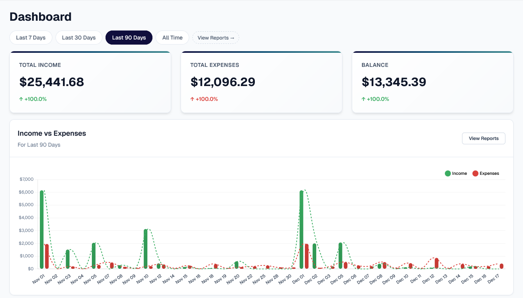Click the Dec 01 red expenses bar
Image resolution: width=523 pixels, height=298 pixels.
point(307,256)
